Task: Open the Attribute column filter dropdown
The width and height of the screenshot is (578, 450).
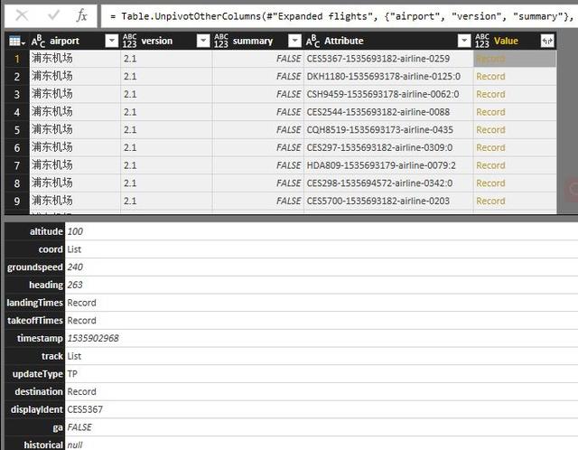Action: [x=464, y=41]
